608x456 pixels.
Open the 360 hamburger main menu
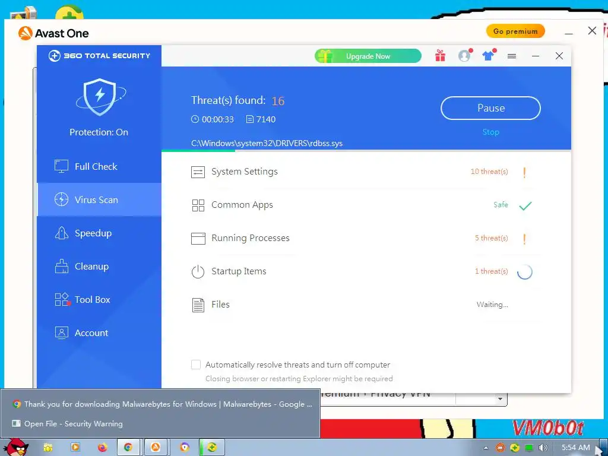coord(512,56)
